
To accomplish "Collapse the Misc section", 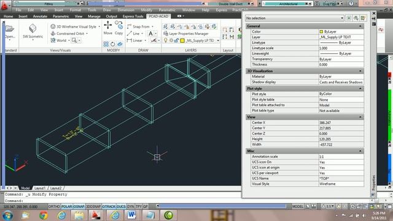I will [360, 151].
